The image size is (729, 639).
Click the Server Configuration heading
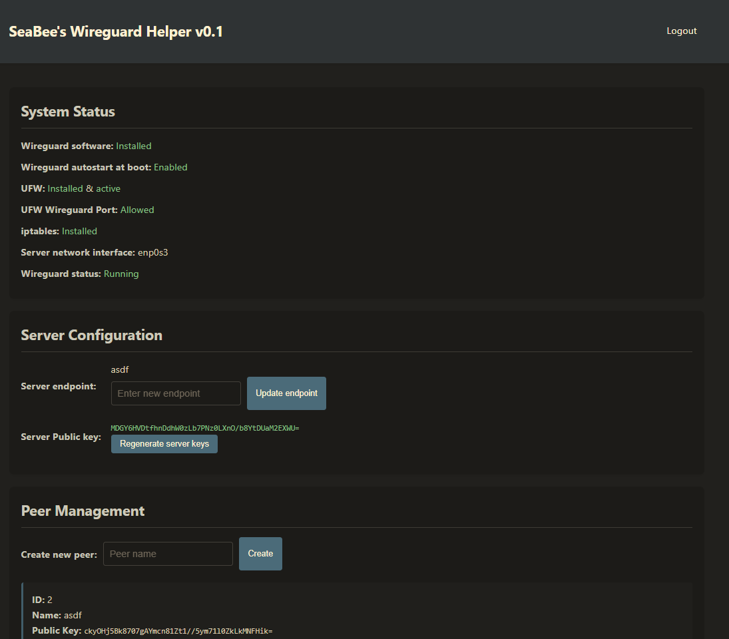tap(91, 335)
